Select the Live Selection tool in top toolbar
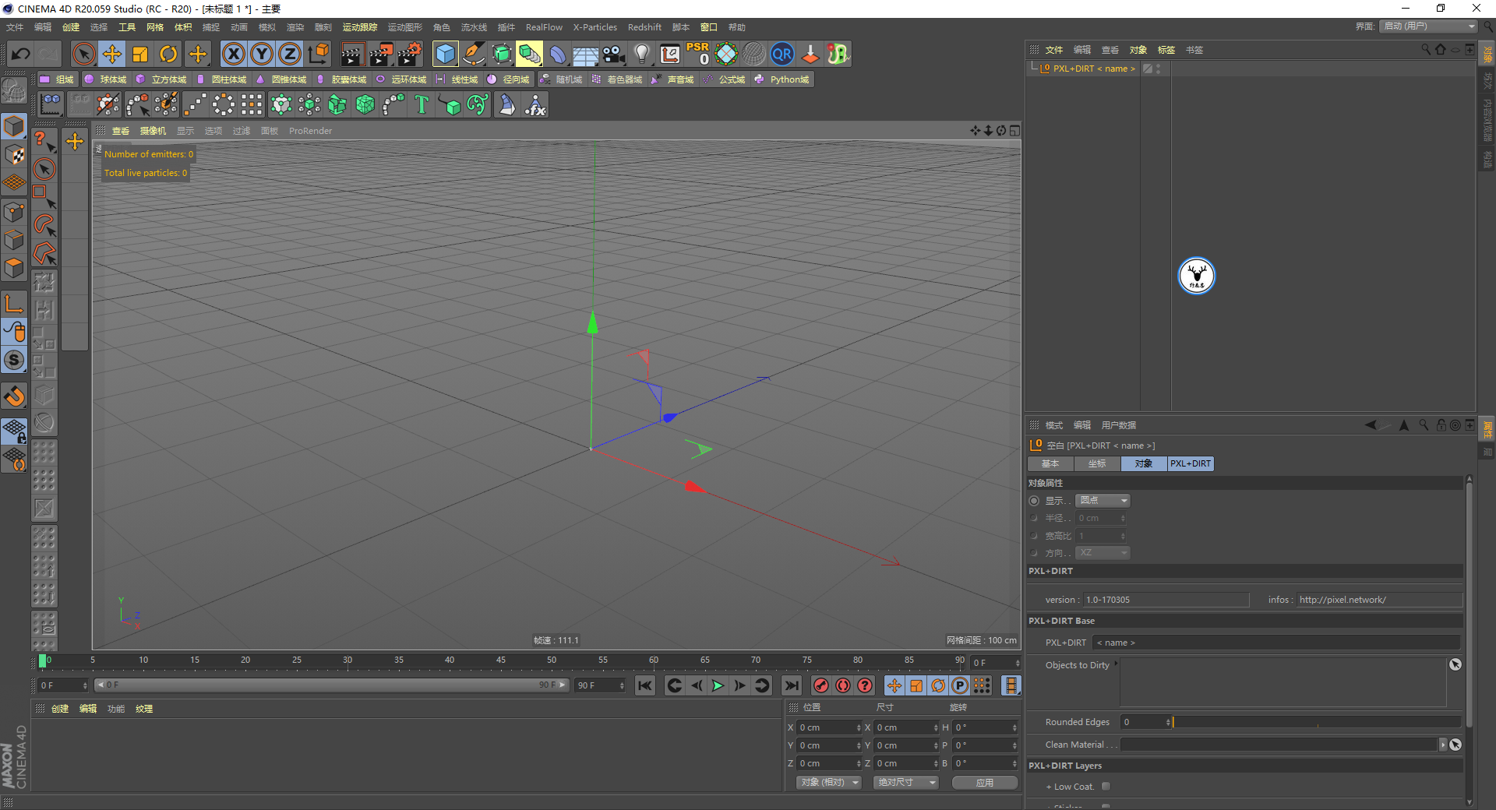This screenshot has width=1496, height=810. (83, 54)
